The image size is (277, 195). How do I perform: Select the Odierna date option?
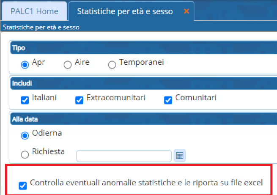coord(25,135)
